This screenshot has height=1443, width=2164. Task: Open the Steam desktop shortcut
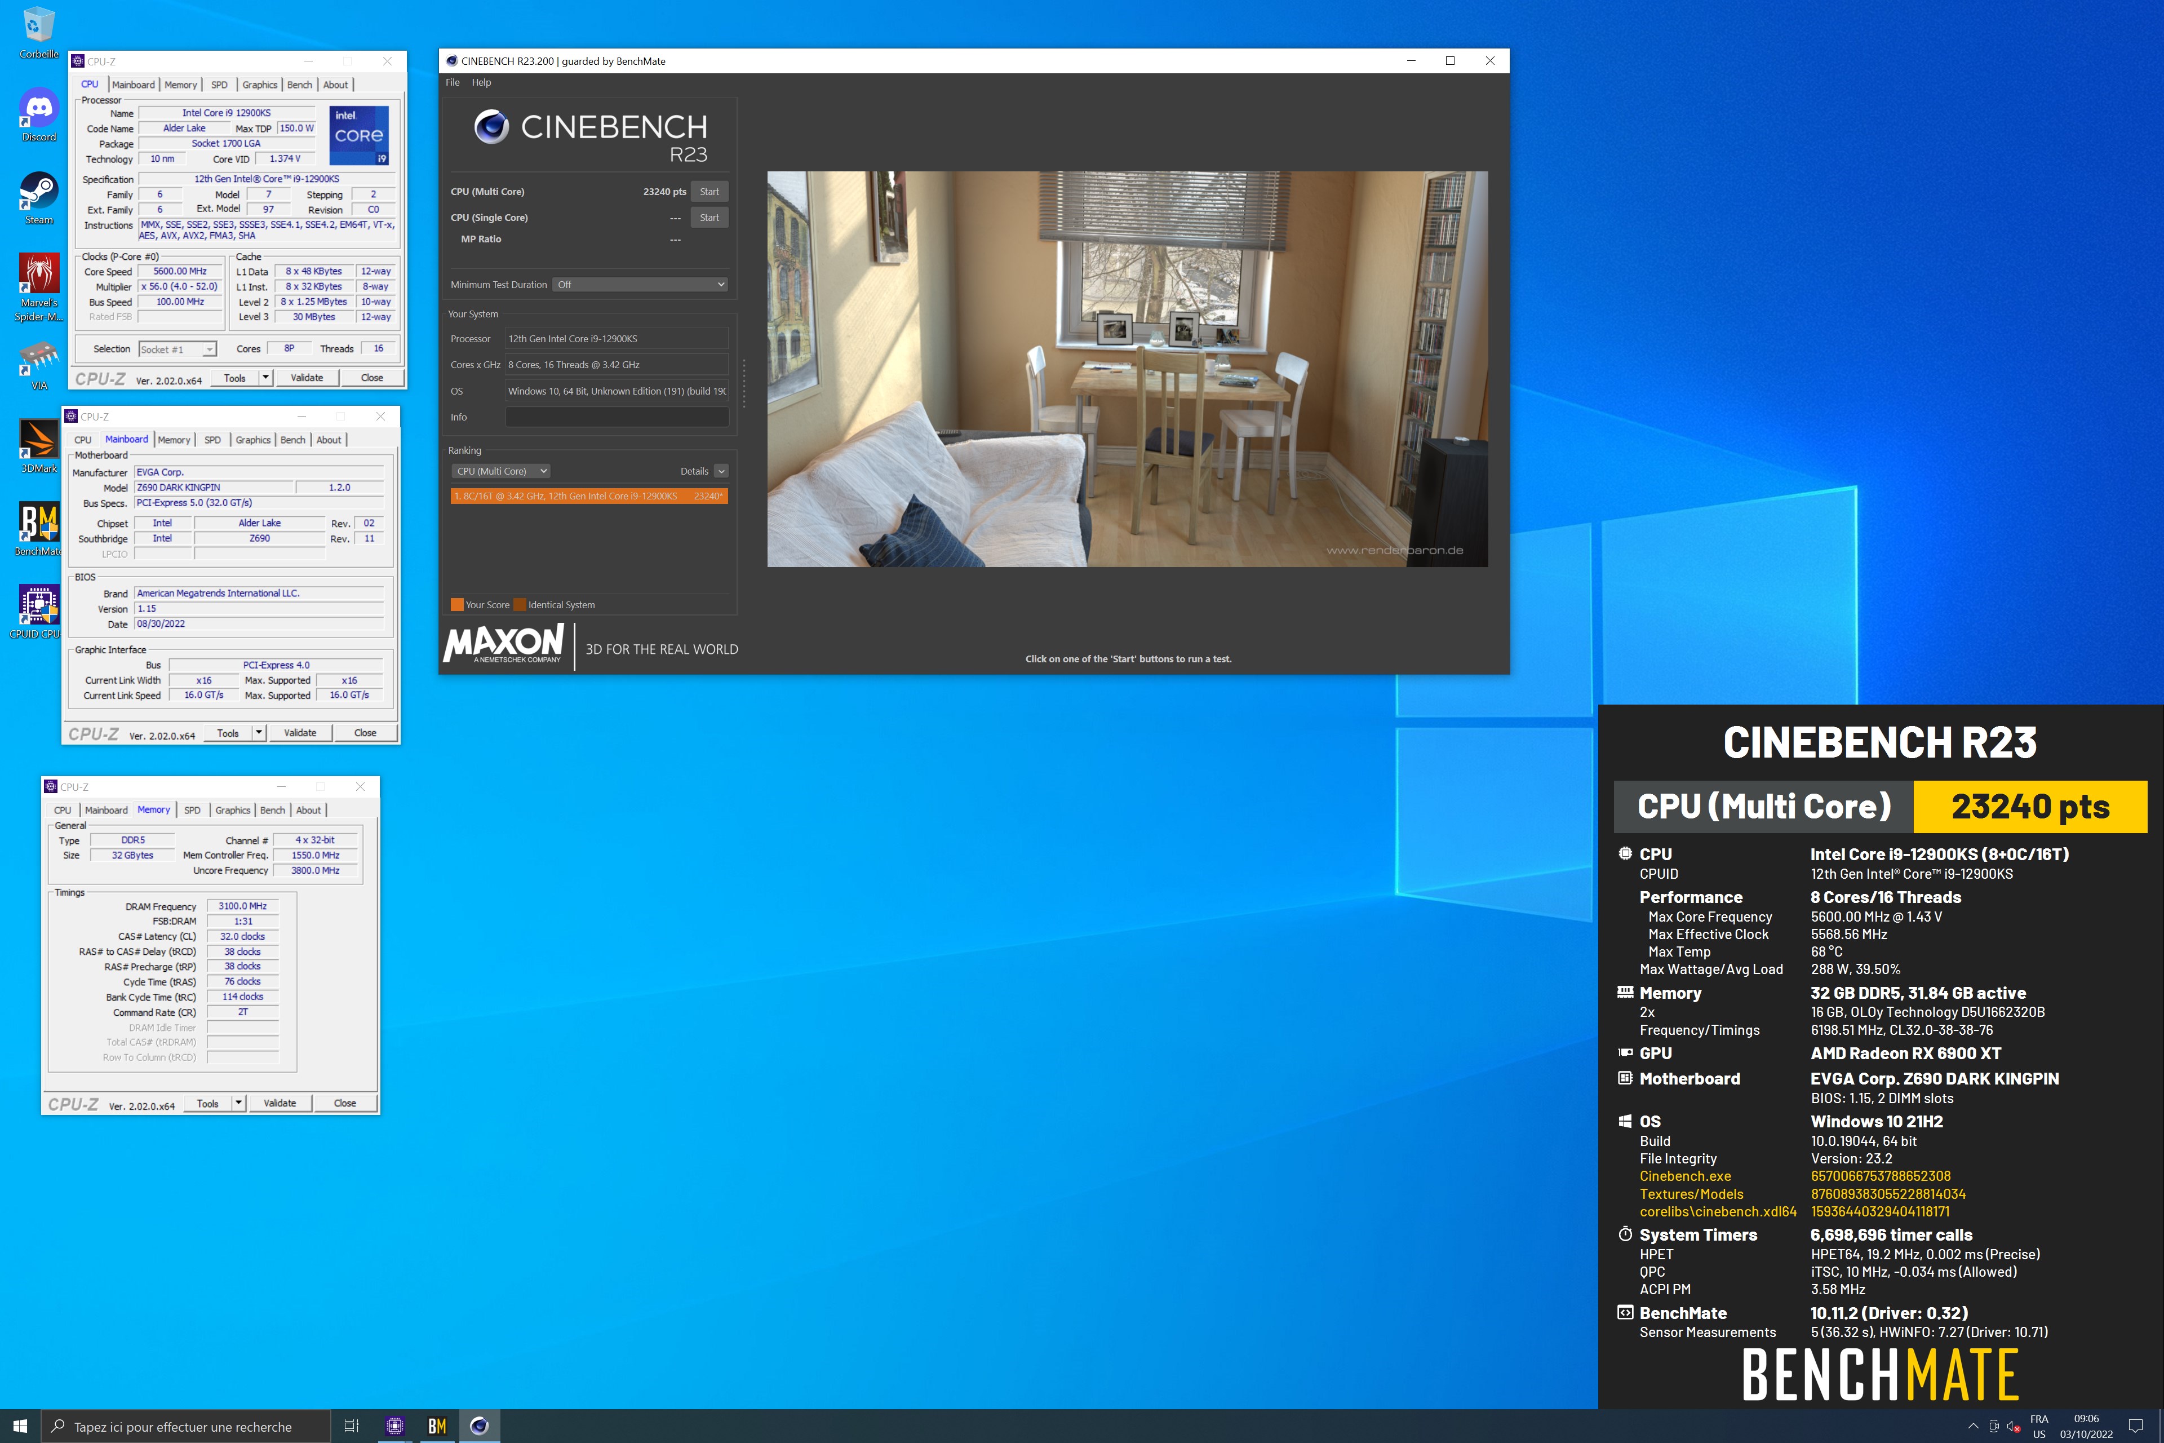[x=39, y=198]
